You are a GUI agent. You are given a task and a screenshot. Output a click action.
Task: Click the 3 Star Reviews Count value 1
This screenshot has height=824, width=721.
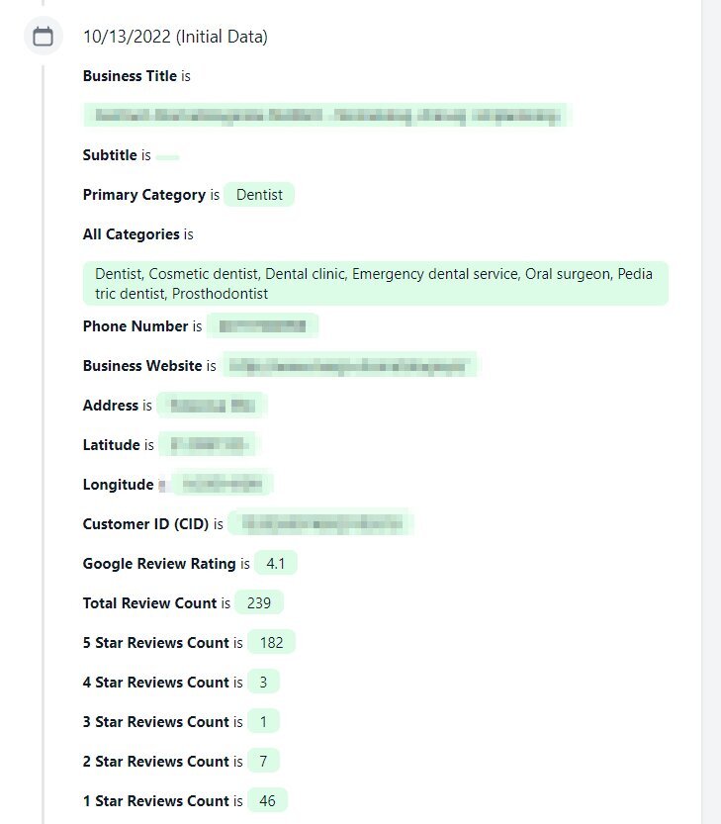[x=263, y=721]
